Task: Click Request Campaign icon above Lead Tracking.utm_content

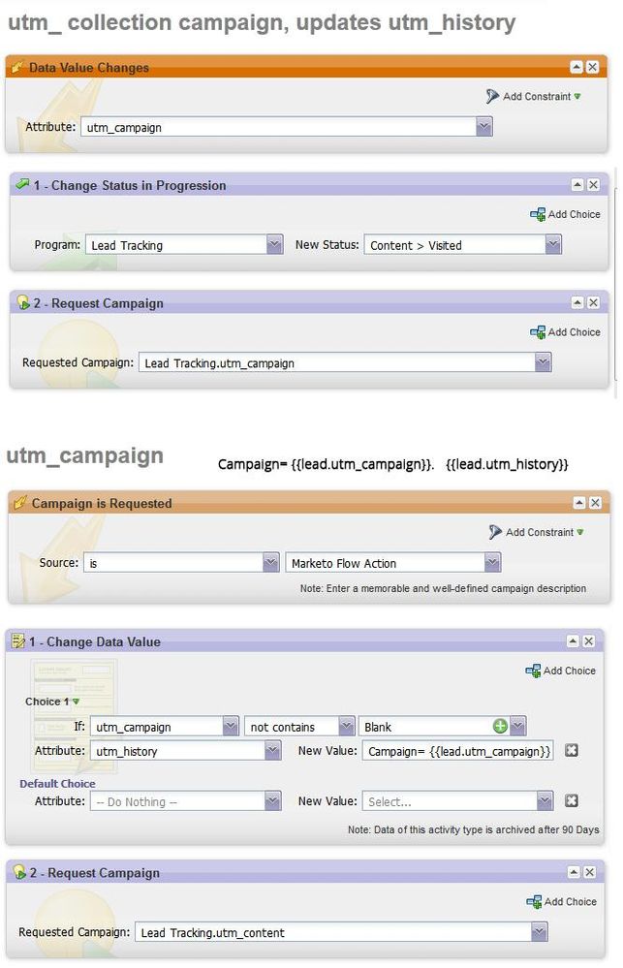Action: click(x=19, y=872)
